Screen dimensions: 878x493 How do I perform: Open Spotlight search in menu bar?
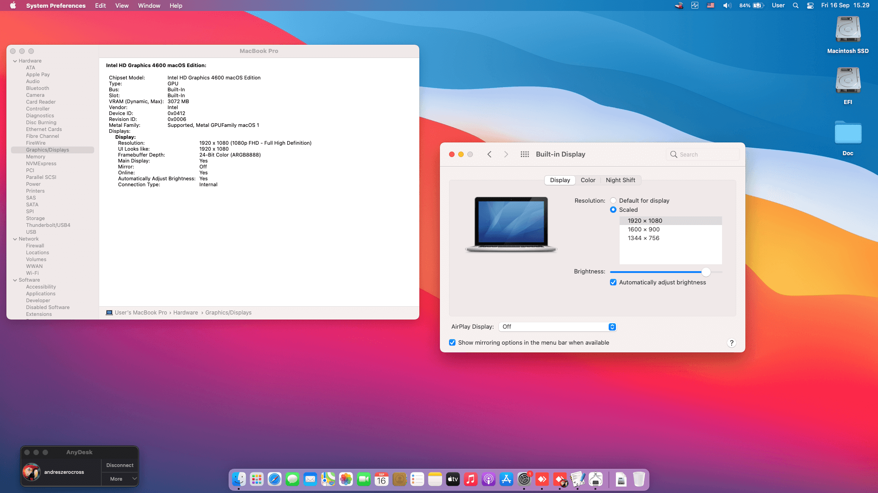(796, 5)
